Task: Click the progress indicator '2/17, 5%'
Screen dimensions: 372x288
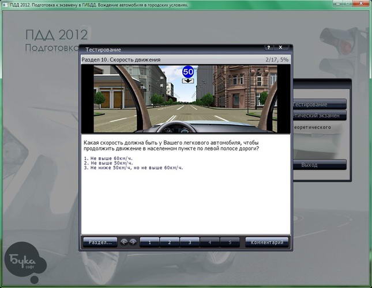Action: point(277,60)
